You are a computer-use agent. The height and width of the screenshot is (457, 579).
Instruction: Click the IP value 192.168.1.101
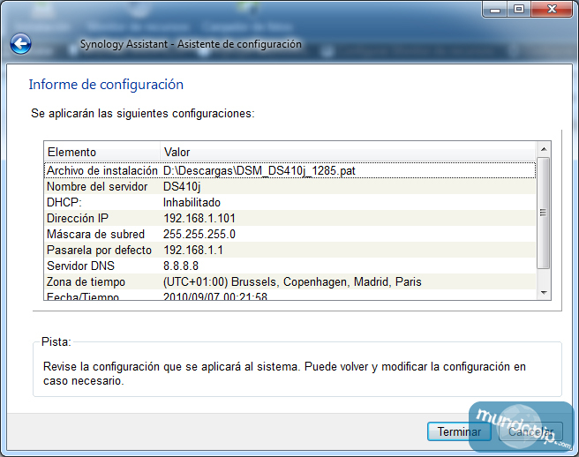point(199,218)
